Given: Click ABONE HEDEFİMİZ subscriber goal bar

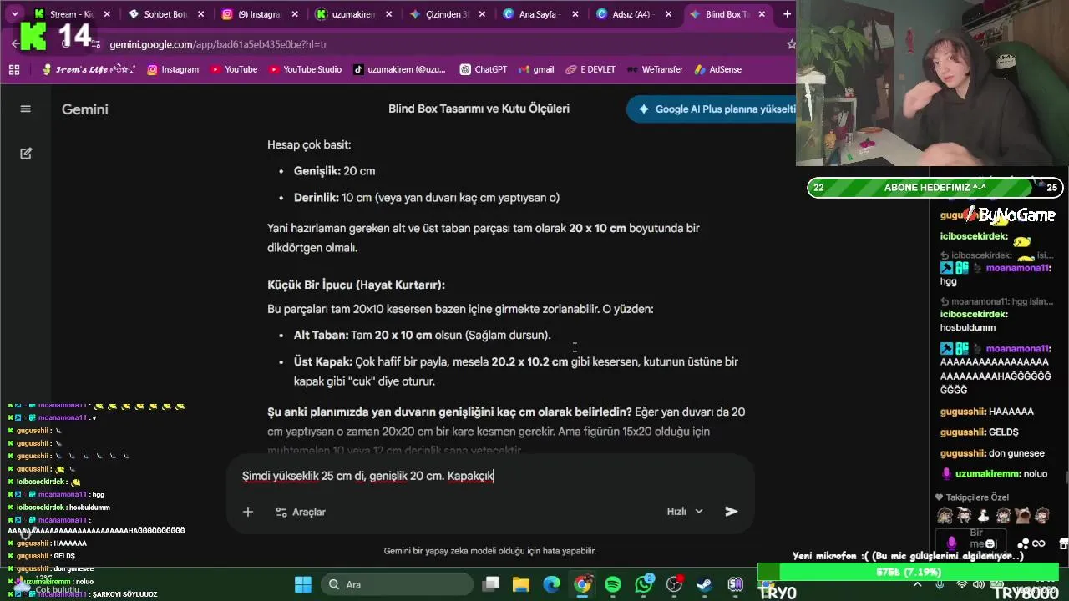Looking at the screenshot, I should (x=935, y=188).
